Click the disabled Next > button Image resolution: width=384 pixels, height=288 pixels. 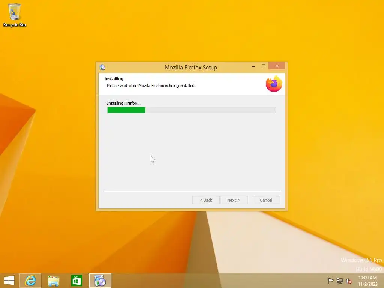(x=234, y=200)
